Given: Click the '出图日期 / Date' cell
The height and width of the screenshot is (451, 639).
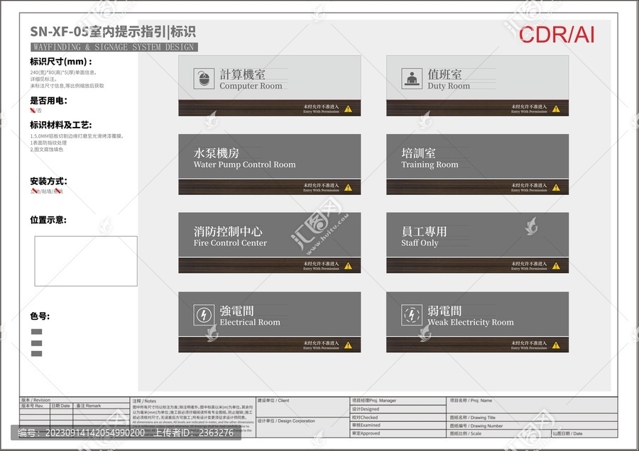Looking at the screenshot, I should pyautogui.click(x=585, y=433).
